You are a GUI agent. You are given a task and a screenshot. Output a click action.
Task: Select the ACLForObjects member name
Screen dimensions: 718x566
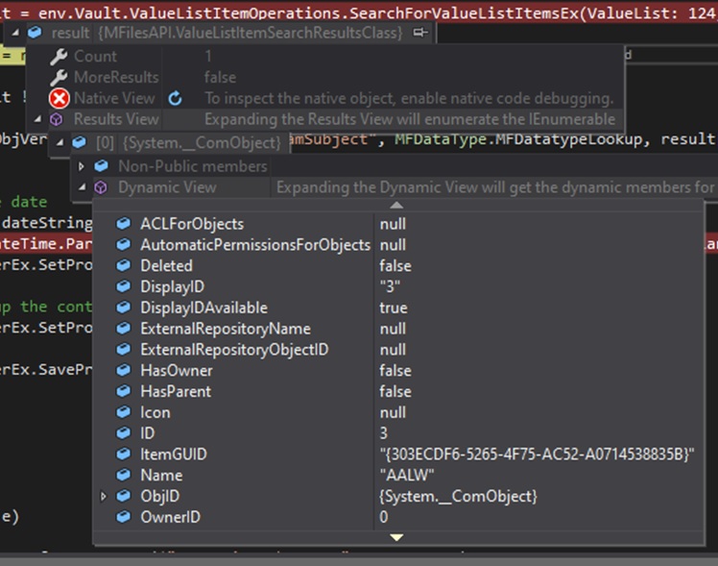tap(192, 224)
